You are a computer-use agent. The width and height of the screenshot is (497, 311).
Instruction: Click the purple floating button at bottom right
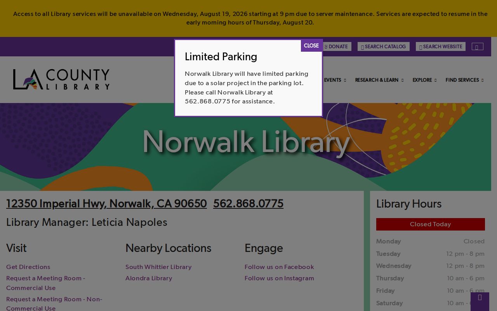click(480, 301)
